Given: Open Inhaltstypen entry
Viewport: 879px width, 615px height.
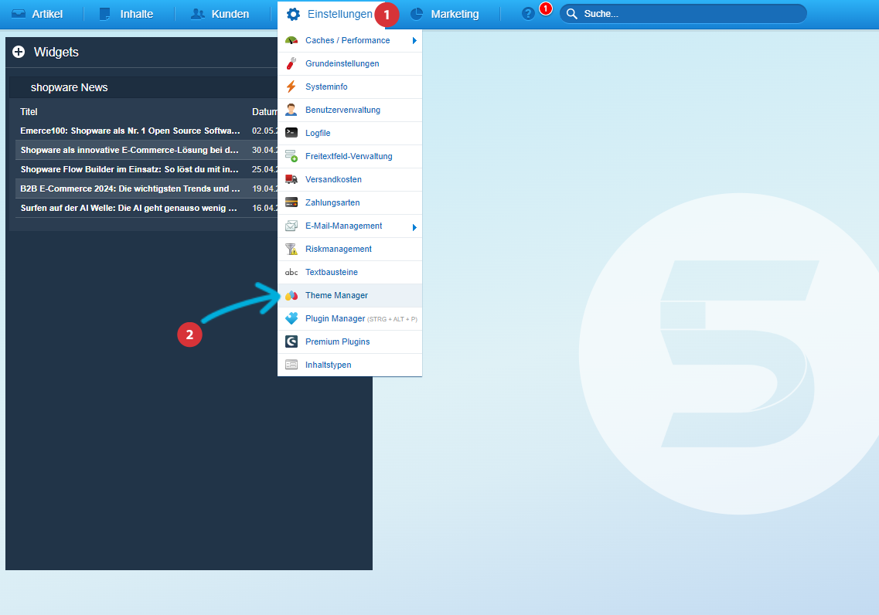Looking at the screenshot, I should [x=349, y=365].
